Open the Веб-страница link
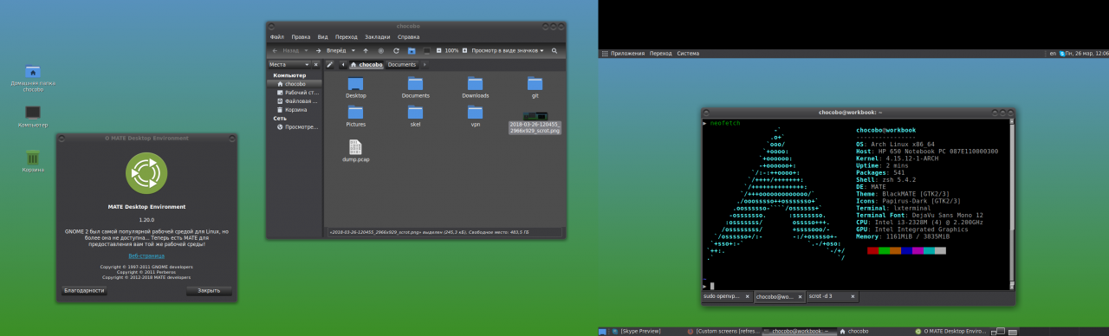The image size is (1109, 336). coord(146,256)
